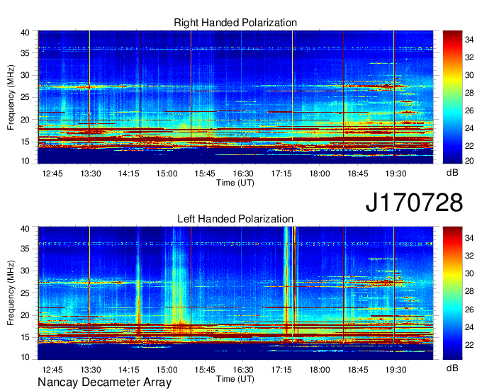
Task: Click 25 MHz tick on Left Handed plot
Action: (x=26, y=293)
